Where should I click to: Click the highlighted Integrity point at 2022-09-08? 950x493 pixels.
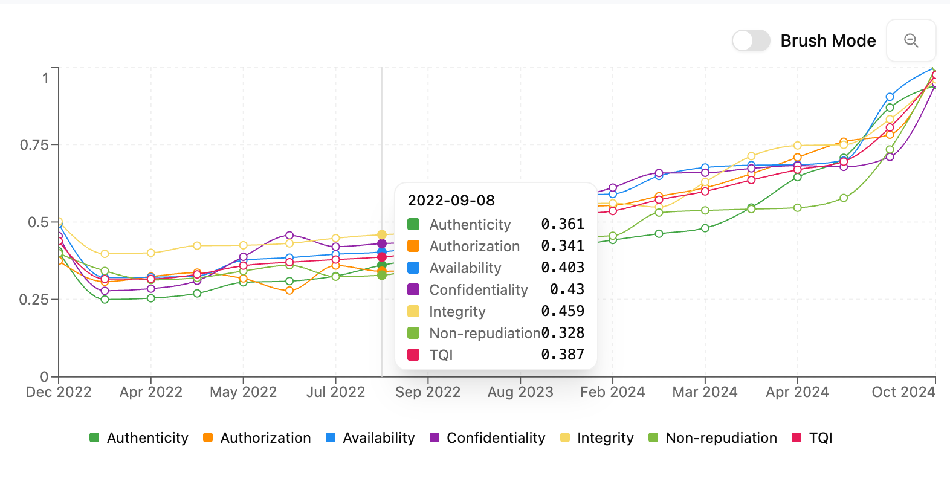tap(382, 234)
